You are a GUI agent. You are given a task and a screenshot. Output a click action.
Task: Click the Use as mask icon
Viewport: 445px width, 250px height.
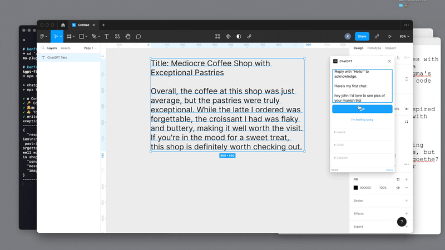tap(239, 36)
